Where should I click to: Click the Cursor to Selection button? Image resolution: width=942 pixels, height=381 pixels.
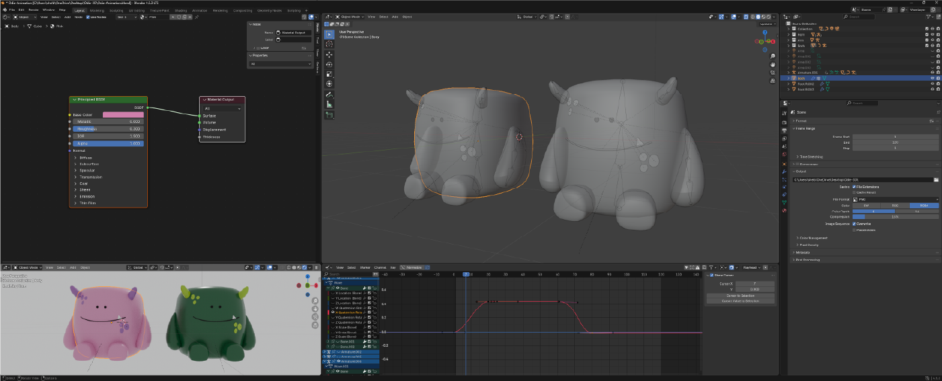pyautogui.click(x=740, y=296)
